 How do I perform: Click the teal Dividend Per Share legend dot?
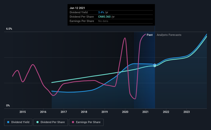click(38, 122)
